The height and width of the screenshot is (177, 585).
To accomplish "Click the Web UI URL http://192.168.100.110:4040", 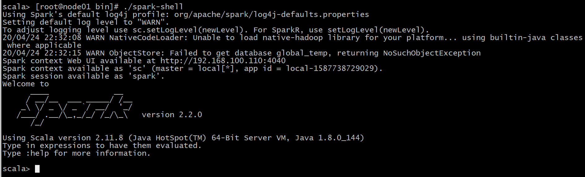I will [223, 61].
